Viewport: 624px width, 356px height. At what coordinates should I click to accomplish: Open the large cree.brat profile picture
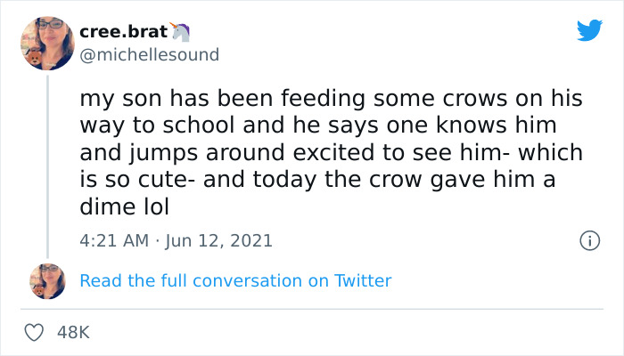pyautogui.click(x=47, y=43)
